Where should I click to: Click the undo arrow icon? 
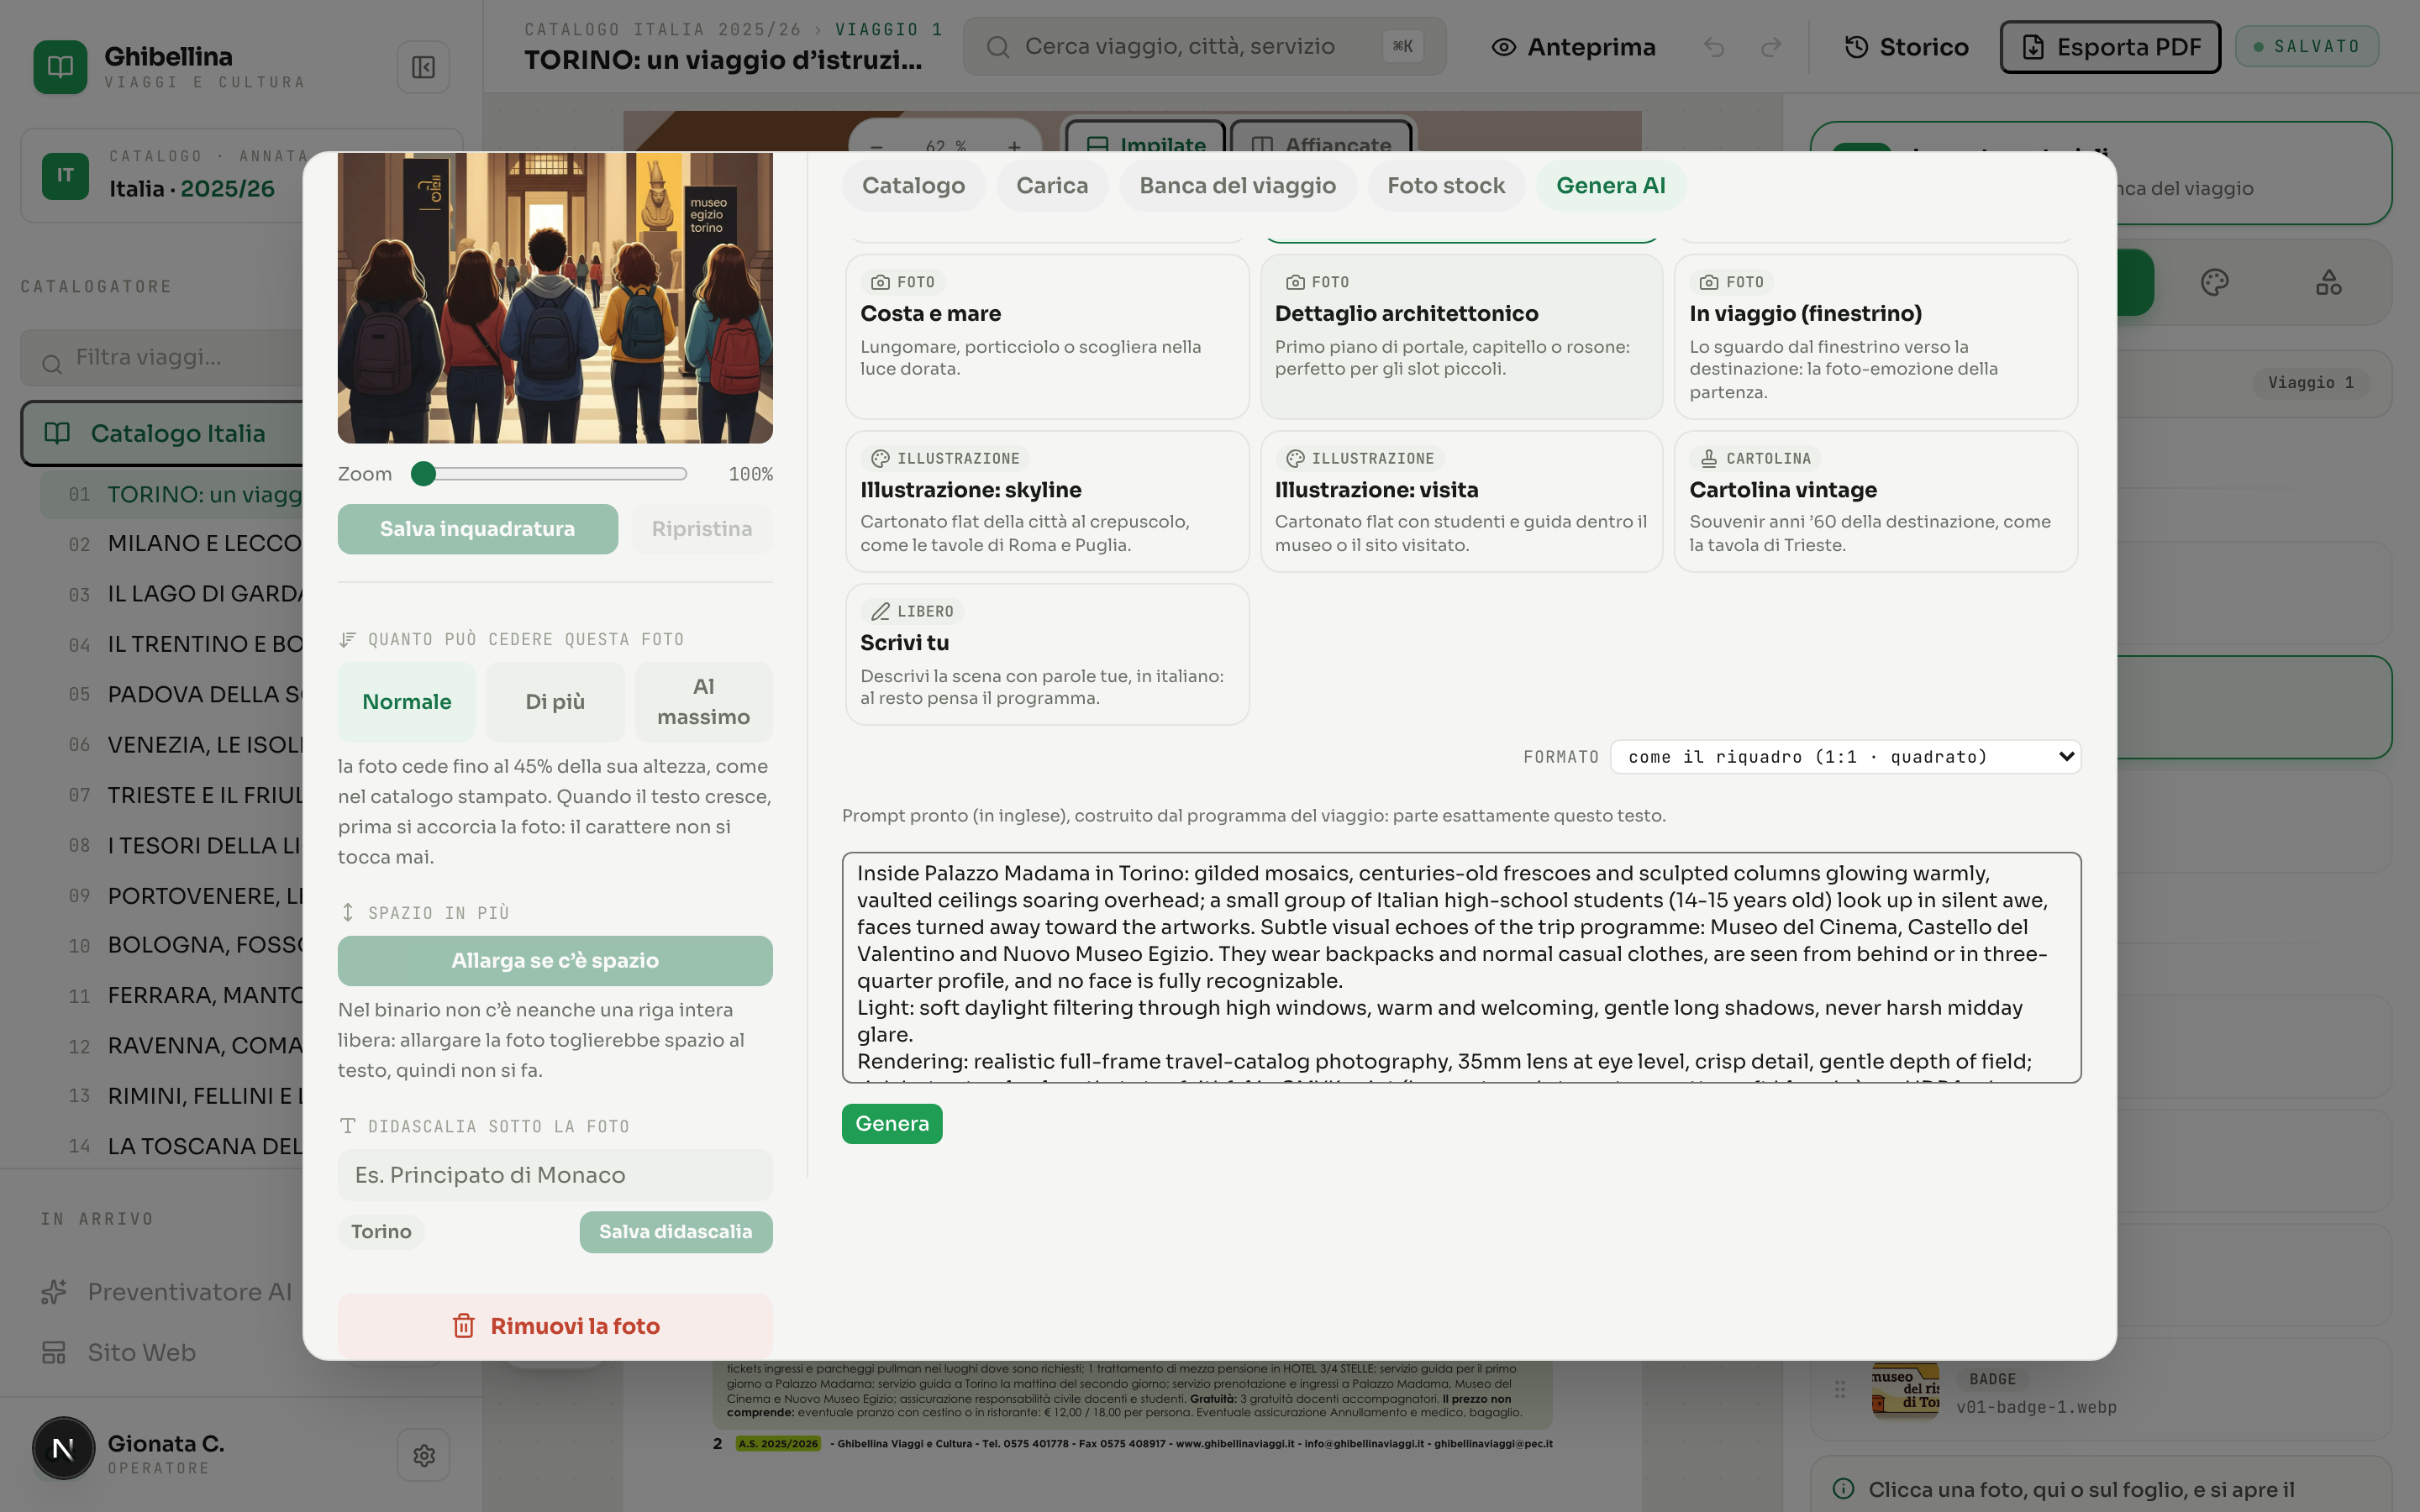pyautogui.click(x=1714, y=47)
